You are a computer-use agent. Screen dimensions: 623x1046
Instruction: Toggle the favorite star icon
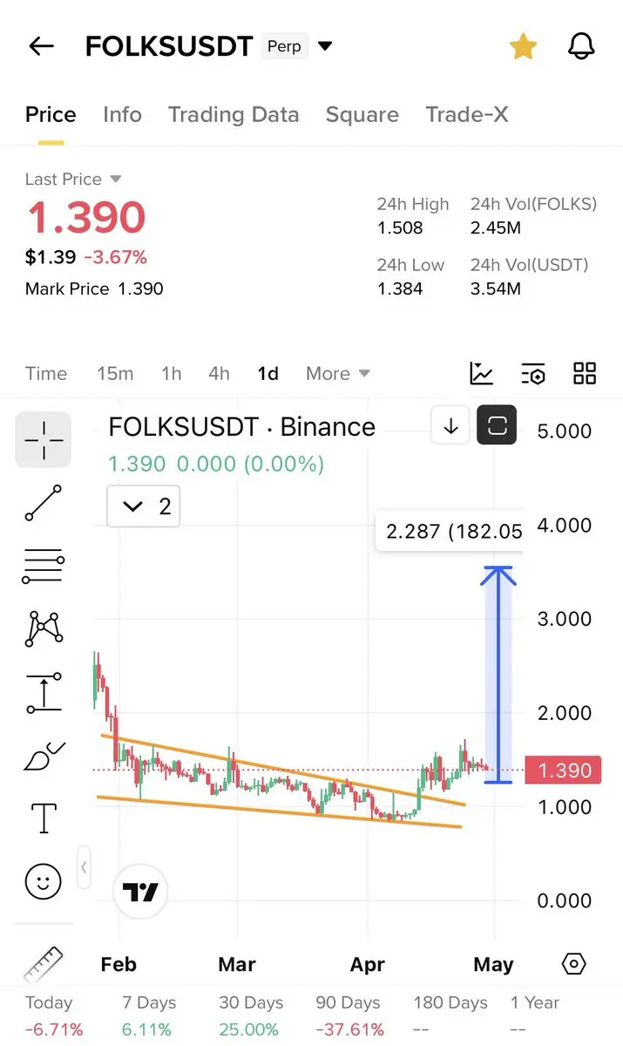point(523,46)
